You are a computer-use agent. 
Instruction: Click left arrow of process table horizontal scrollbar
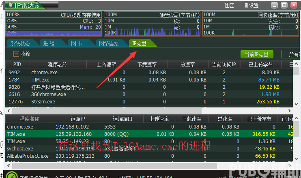[x=9, y=111]
